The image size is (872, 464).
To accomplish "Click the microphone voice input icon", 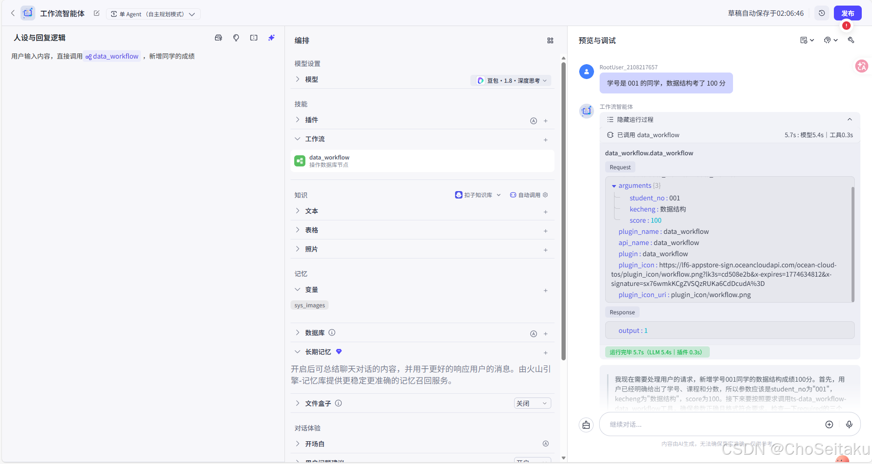I will point(849,424).
